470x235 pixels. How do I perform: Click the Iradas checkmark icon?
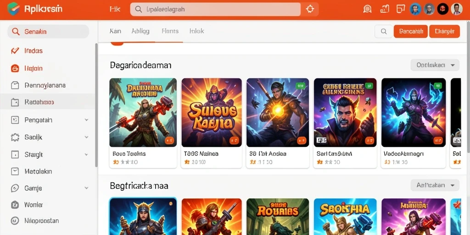click(x=15, y=50)
